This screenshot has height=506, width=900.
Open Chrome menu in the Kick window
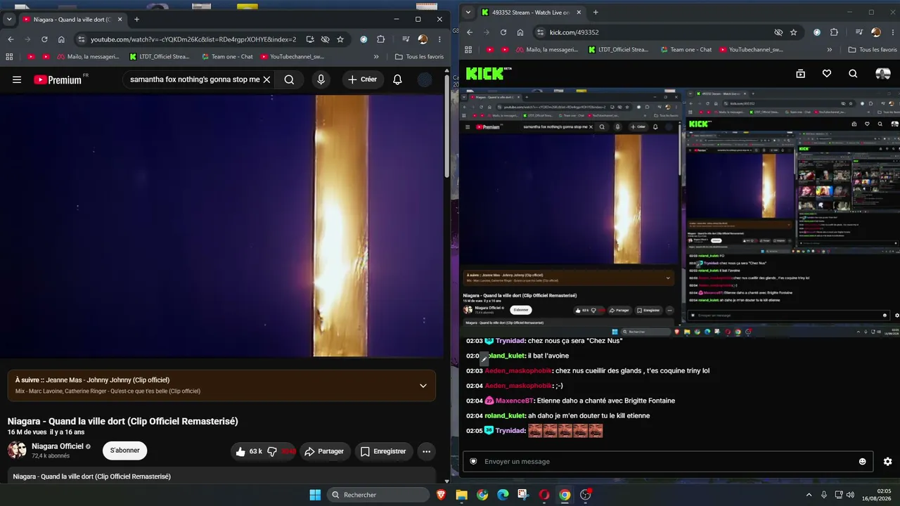(x=893, y=32)
